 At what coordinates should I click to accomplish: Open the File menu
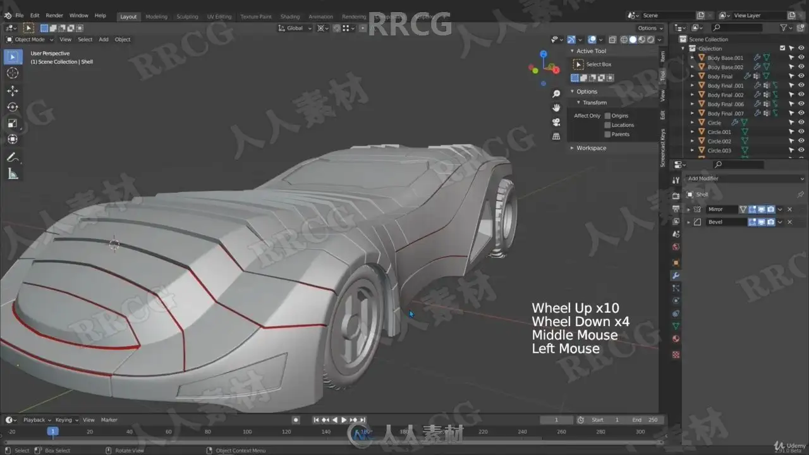(19, 15)
